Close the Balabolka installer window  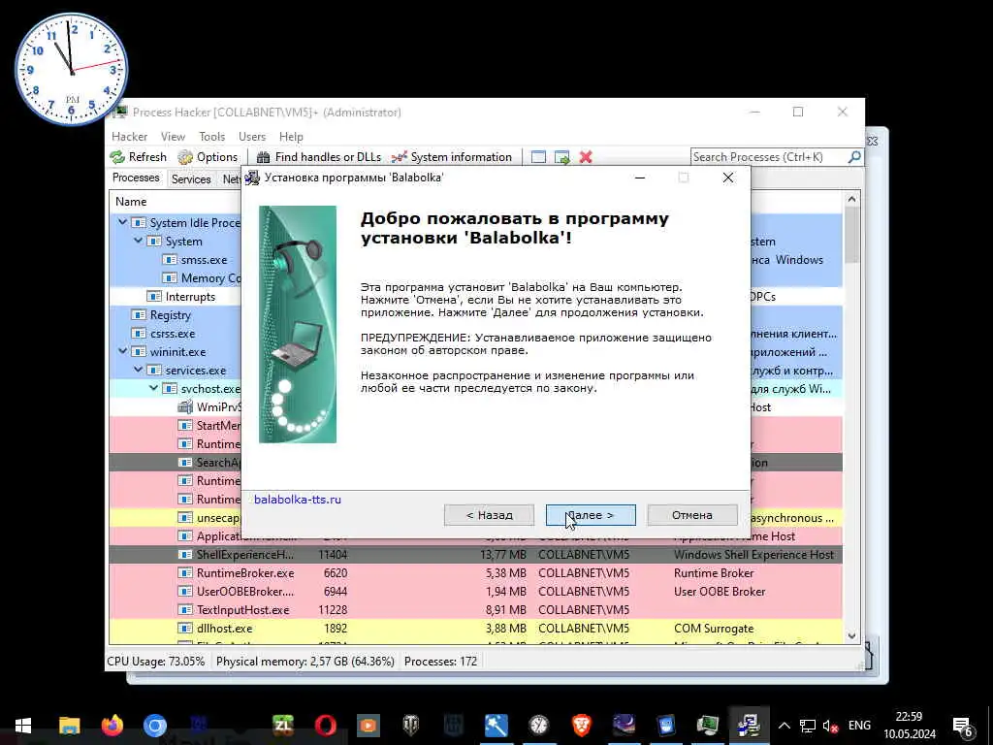pyautogui.click(x=728, y=178)
